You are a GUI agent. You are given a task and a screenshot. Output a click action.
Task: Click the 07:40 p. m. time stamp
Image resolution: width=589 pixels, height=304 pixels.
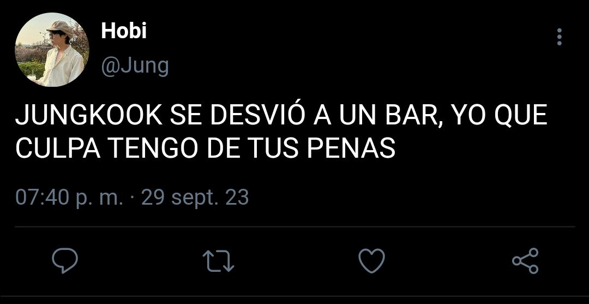69,197
